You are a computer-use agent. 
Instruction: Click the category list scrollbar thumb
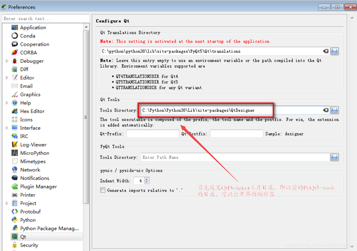click(86, 117)
